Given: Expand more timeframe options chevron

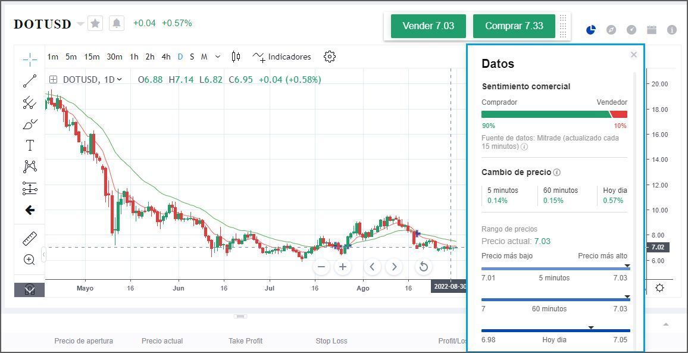Looking at the screenshot, I should pos(218,57).
